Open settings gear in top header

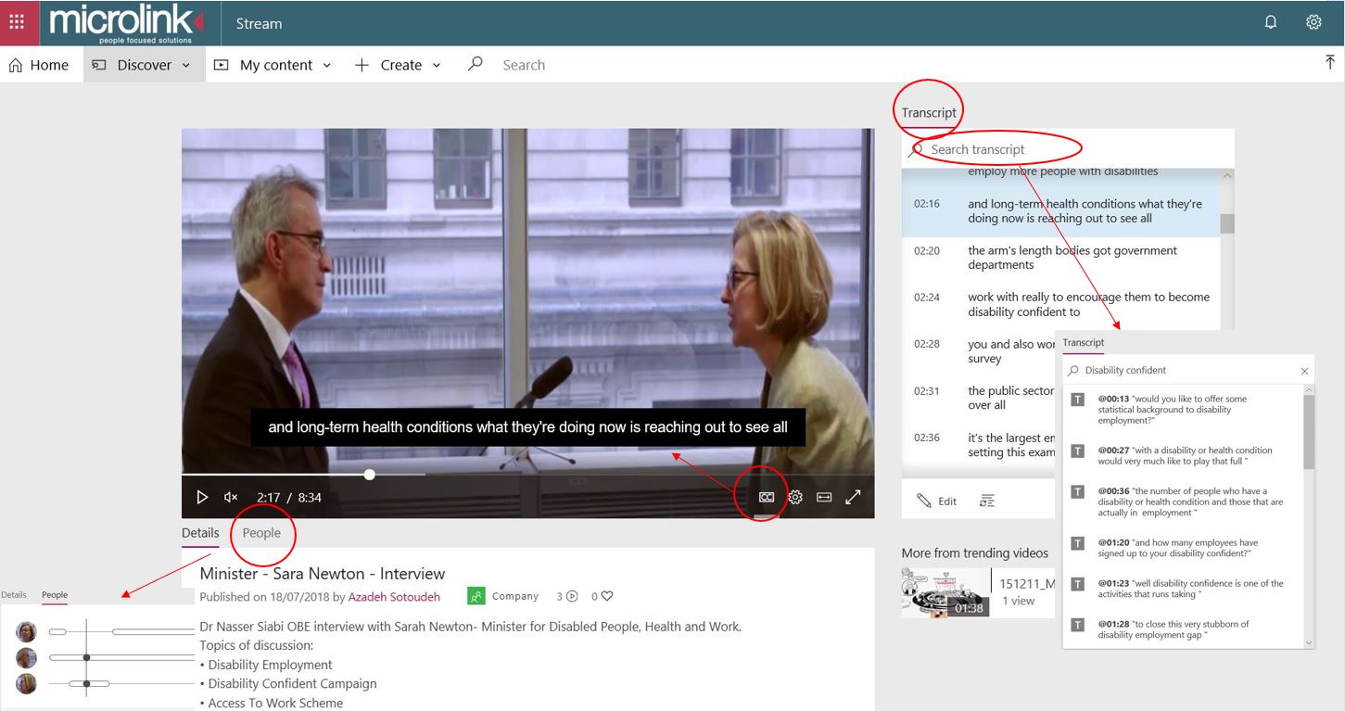coord(1313,22)
